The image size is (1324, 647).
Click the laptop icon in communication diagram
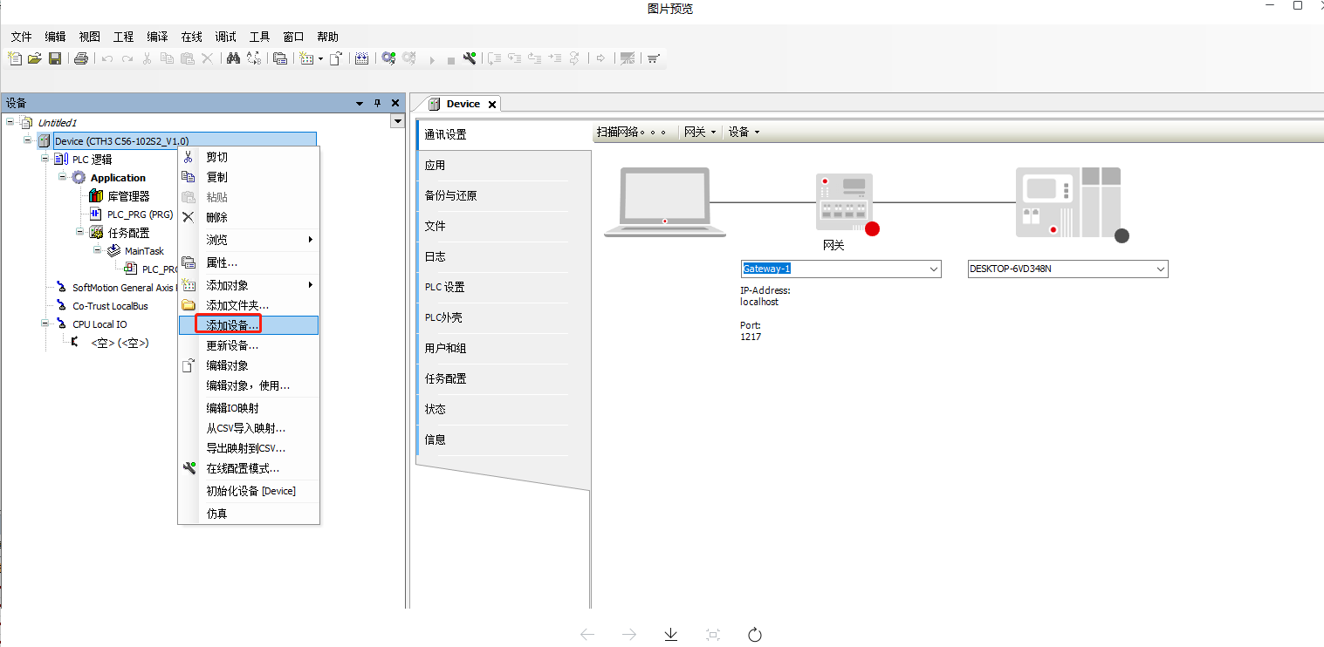664,202
